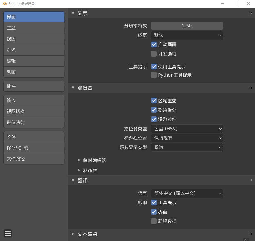Expand the 文本渲染 panel
Screen dimensions: 255x241
coord(73,234)
